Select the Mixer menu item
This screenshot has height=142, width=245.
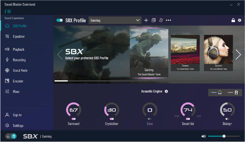[x=16, y=92]
